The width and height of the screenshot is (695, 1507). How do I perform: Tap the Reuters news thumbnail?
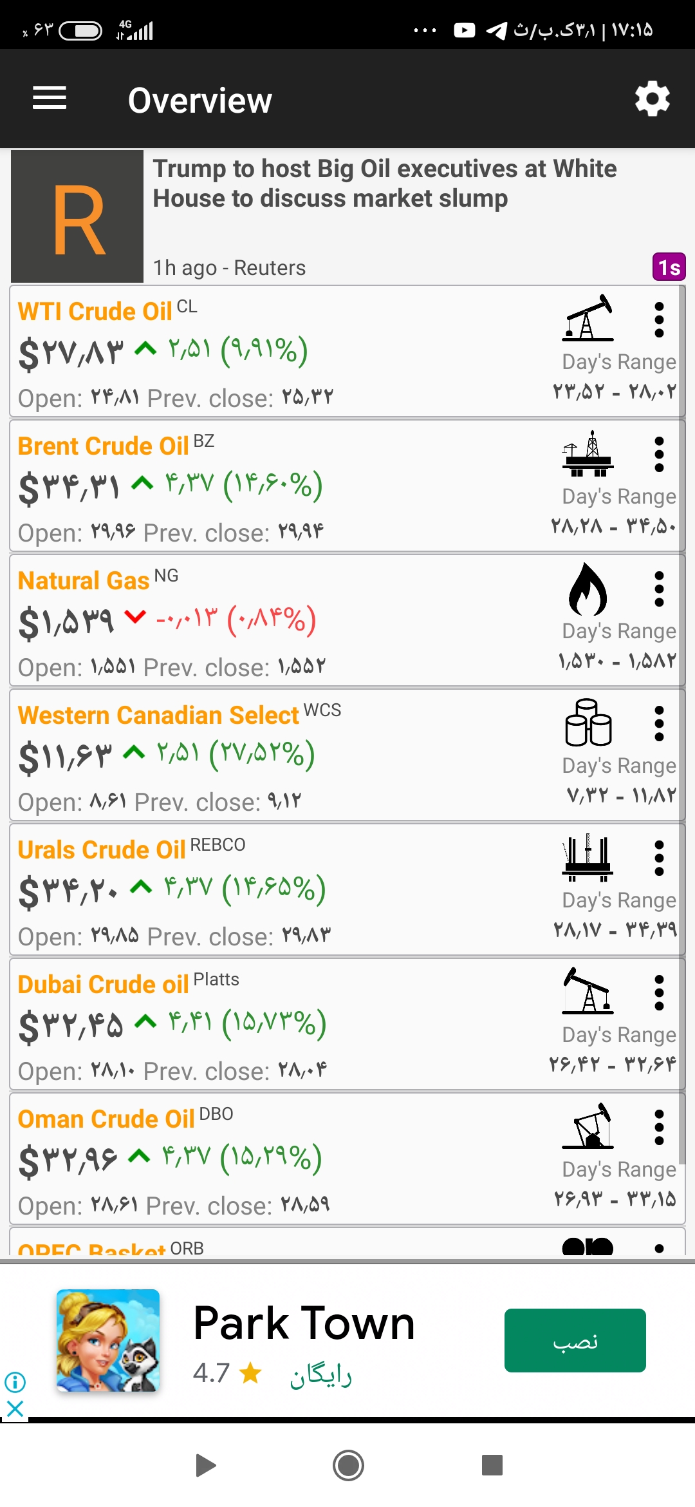(77, 216)
